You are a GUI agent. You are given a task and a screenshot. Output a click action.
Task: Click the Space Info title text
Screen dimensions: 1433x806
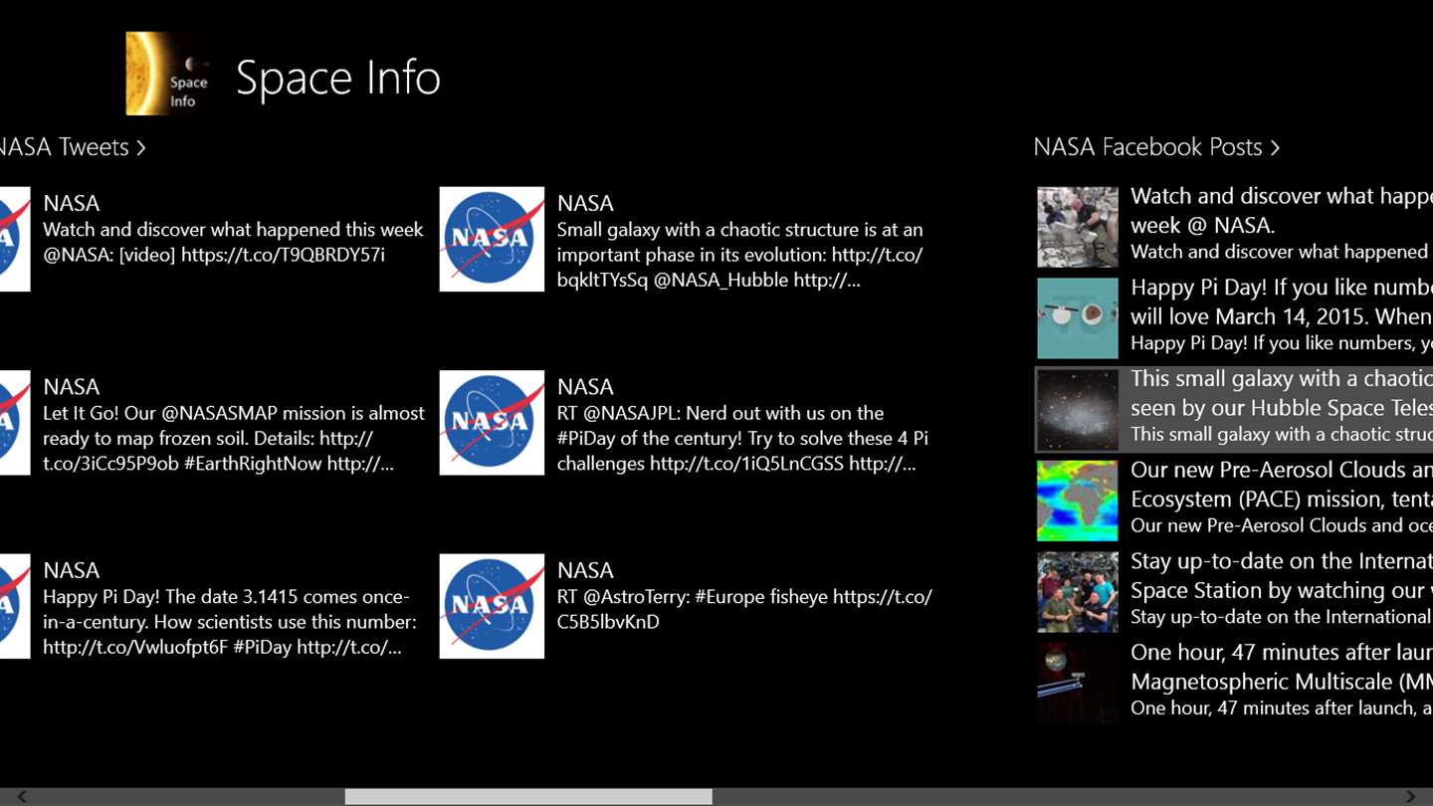tap(338, 78)
